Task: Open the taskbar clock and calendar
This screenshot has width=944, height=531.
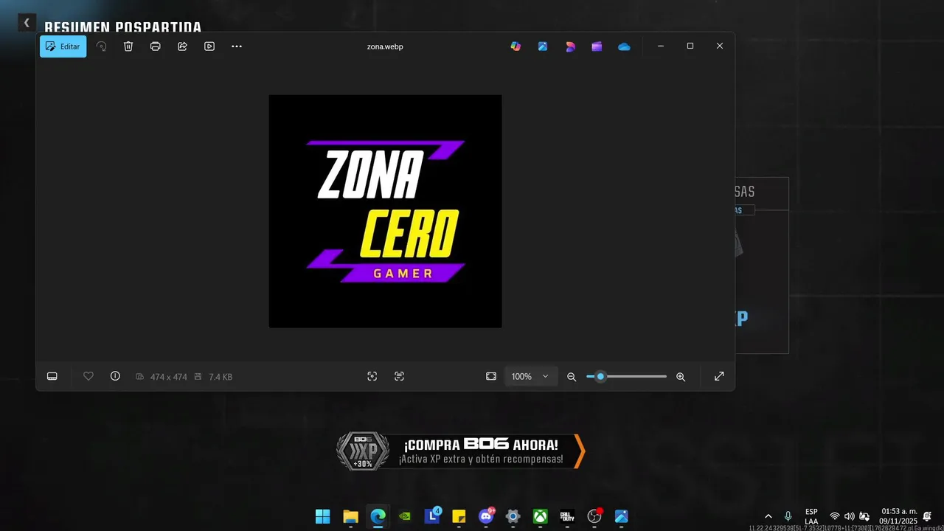Action: click(x=898, y=516)
